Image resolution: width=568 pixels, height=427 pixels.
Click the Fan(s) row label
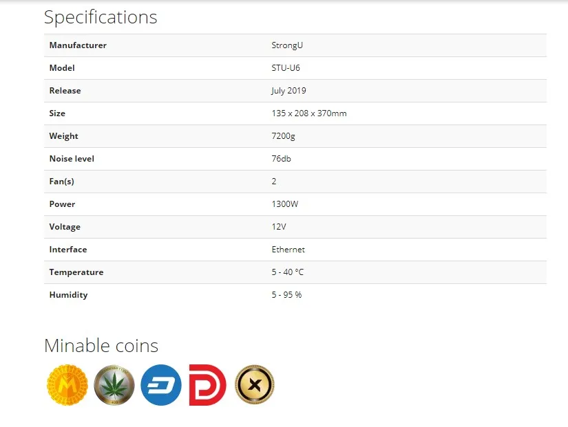[x=61, y=182]
